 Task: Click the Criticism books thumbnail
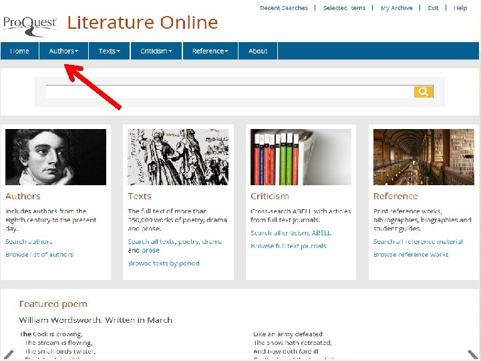point(301,157)
